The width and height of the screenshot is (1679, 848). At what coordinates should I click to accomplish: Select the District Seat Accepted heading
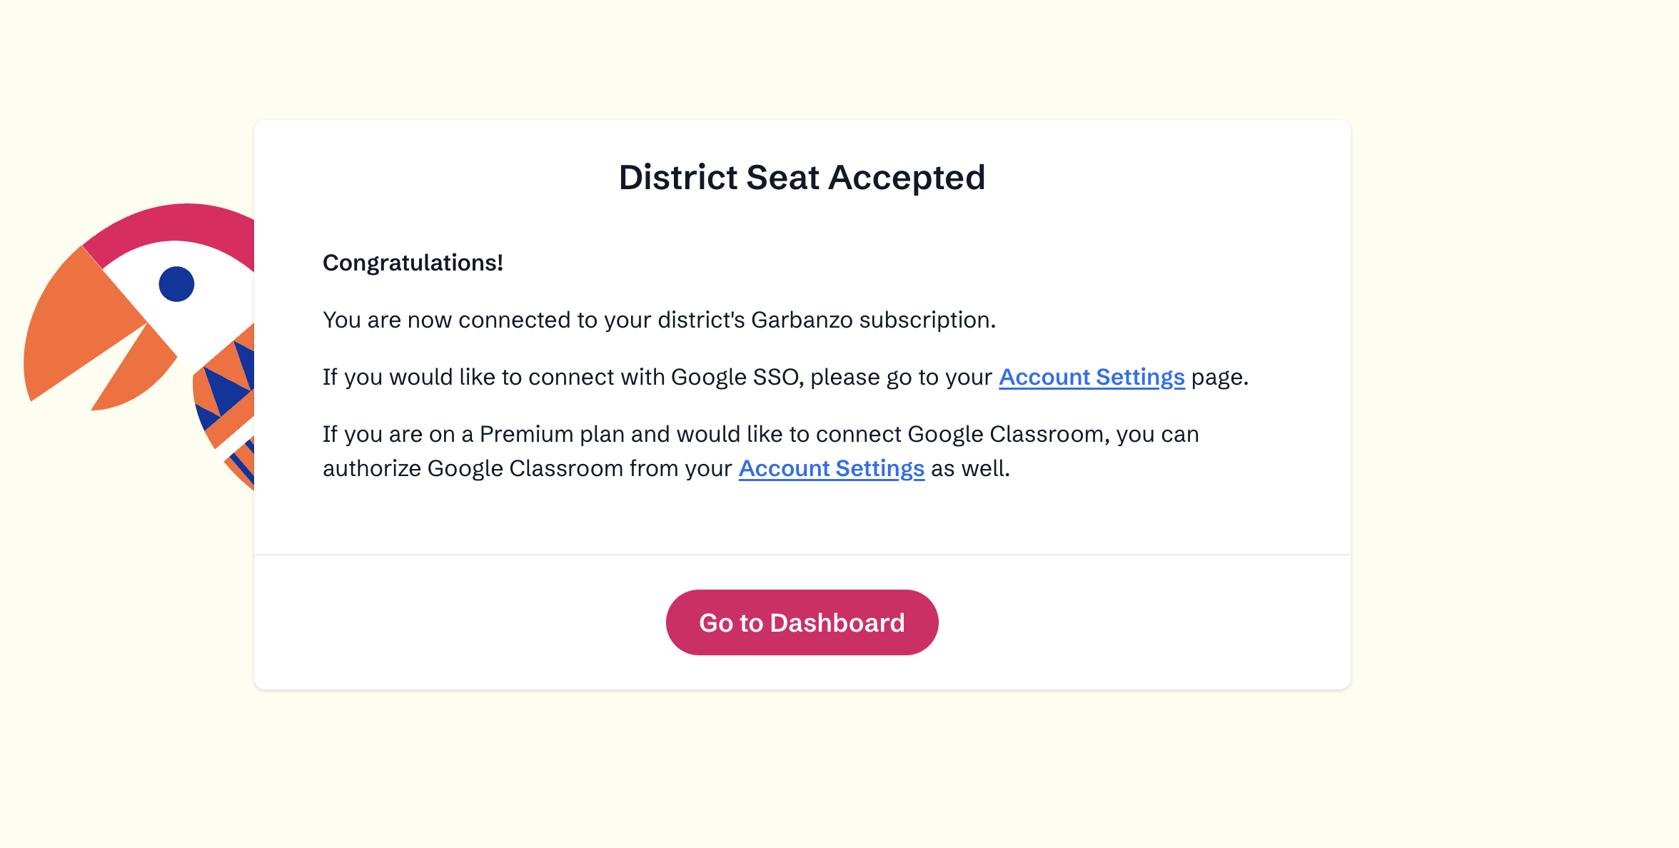click(x=802, y=177)
